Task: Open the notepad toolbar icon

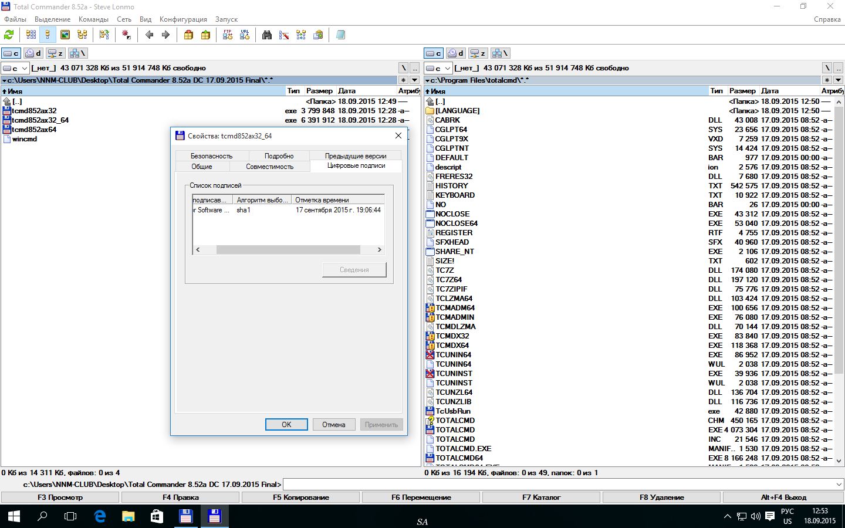Action: [x=340, y=35]
